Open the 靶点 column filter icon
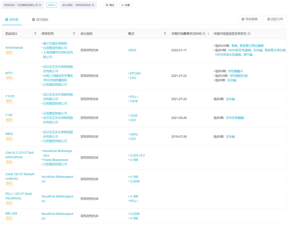This screenshot has height=226, width=288. click(165, 34)
